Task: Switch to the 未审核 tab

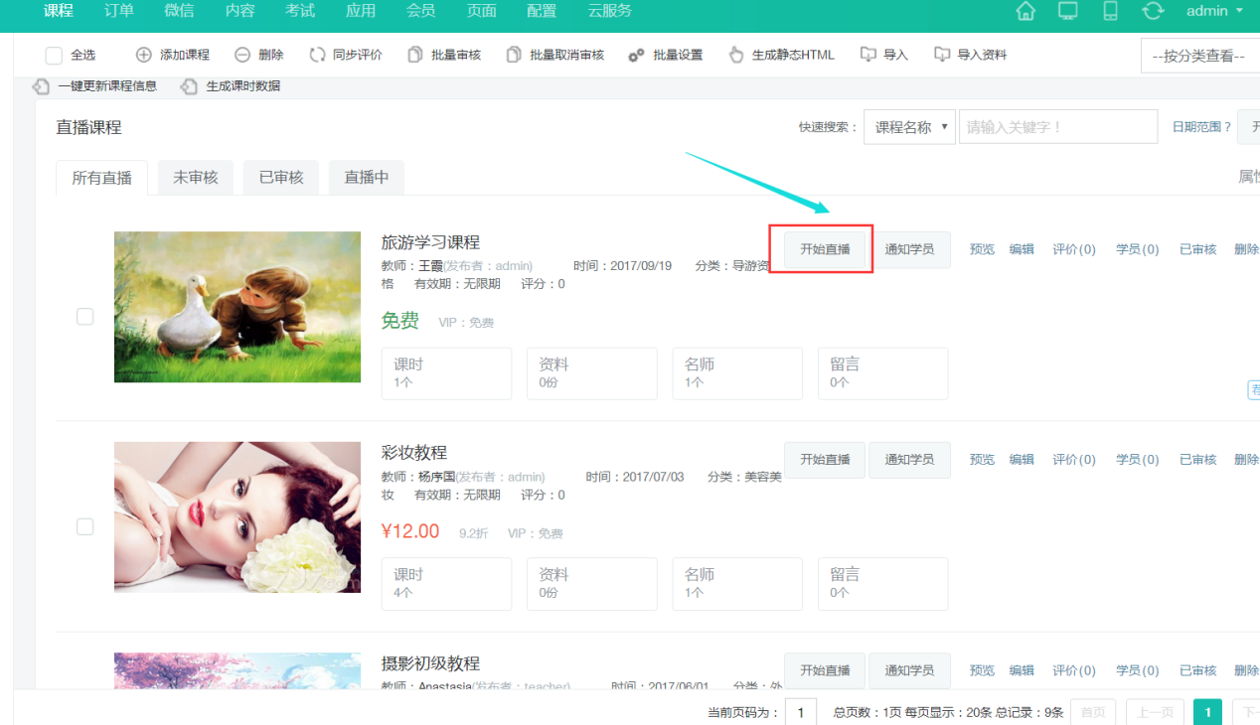Action: (195, 178)
